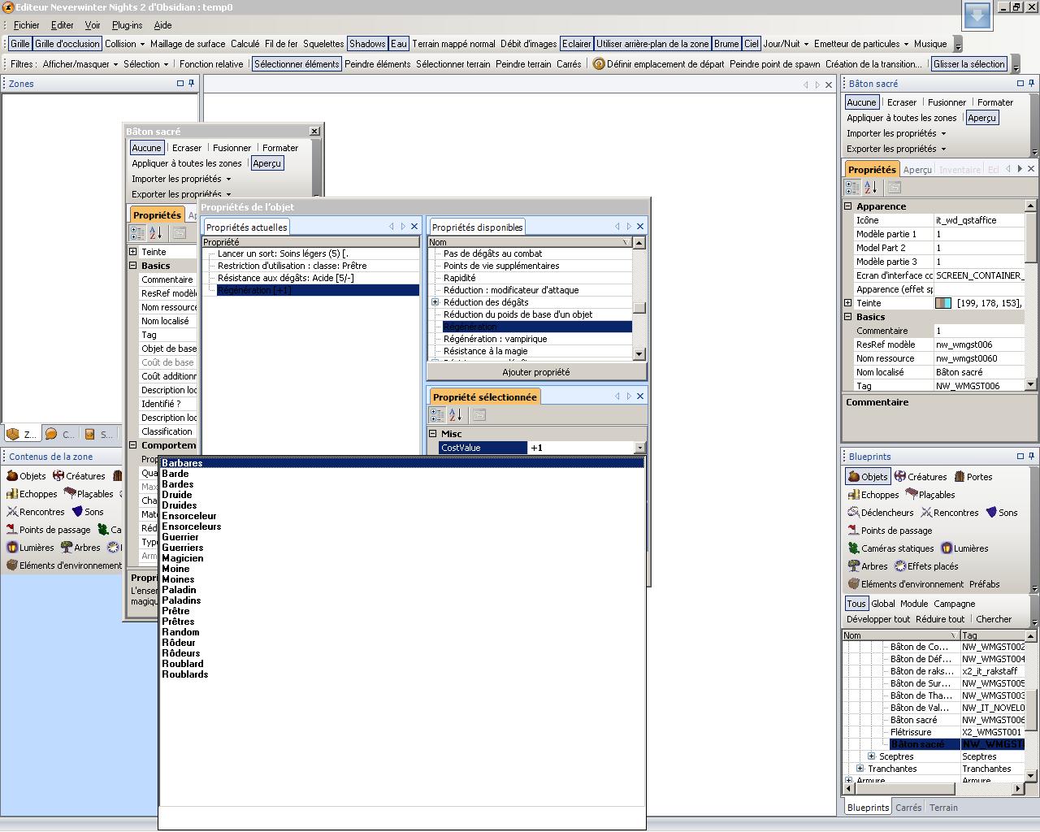This screenshot has width=1040, height=832.
Task: Open Fichier menu
Action: coord(26,25)
